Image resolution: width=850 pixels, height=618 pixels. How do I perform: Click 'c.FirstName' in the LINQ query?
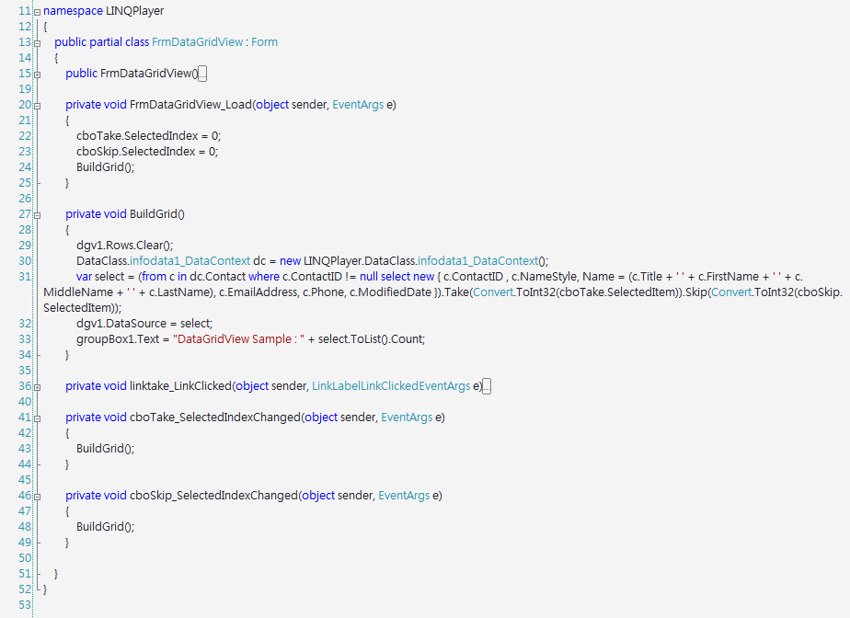pyautogui.click(x=728, y=277)
